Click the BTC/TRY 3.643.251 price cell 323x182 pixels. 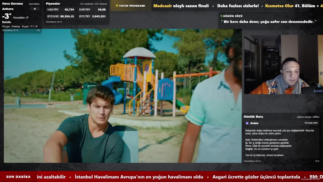92,16
